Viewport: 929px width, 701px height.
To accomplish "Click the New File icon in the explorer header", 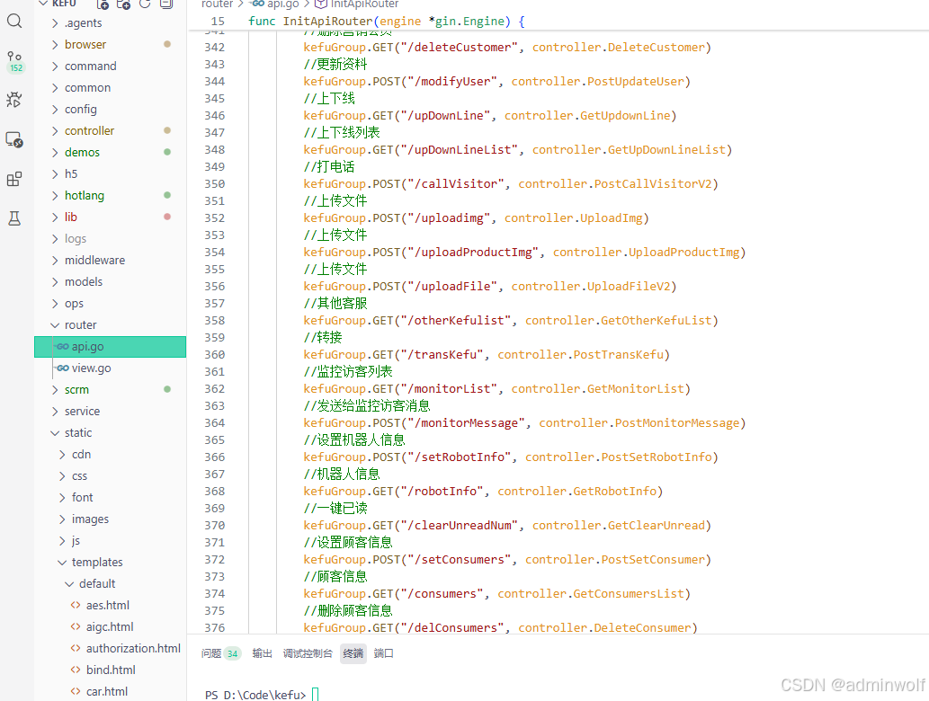I will (103, 4).
